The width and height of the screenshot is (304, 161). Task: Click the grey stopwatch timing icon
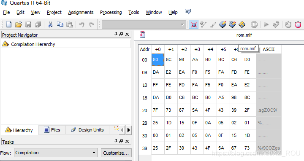(288, 24)
